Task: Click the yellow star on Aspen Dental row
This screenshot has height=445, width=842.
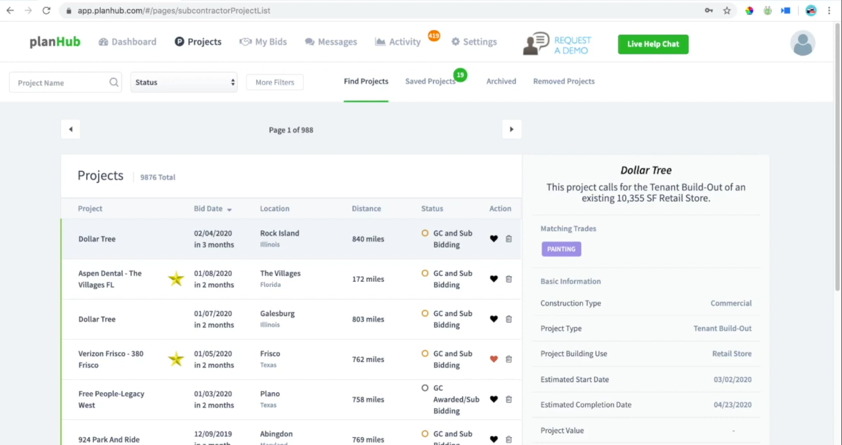Action: (176, 279)
